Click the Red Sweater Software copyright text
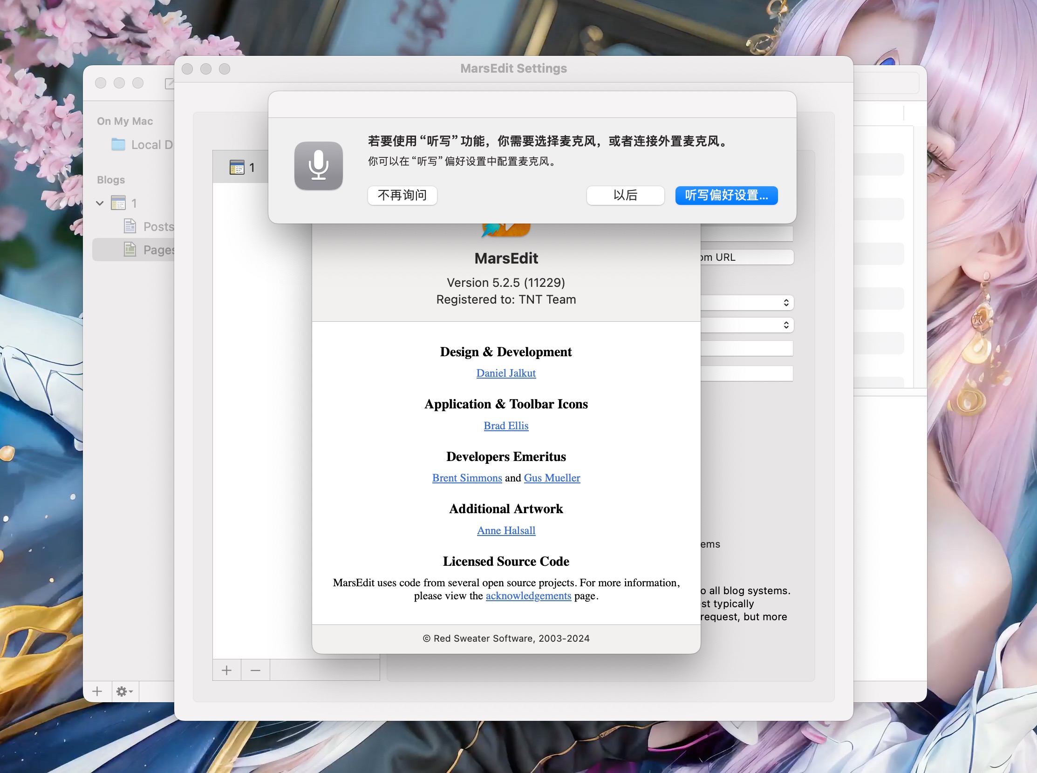The image size is (1037, 773). click(505, 638)
